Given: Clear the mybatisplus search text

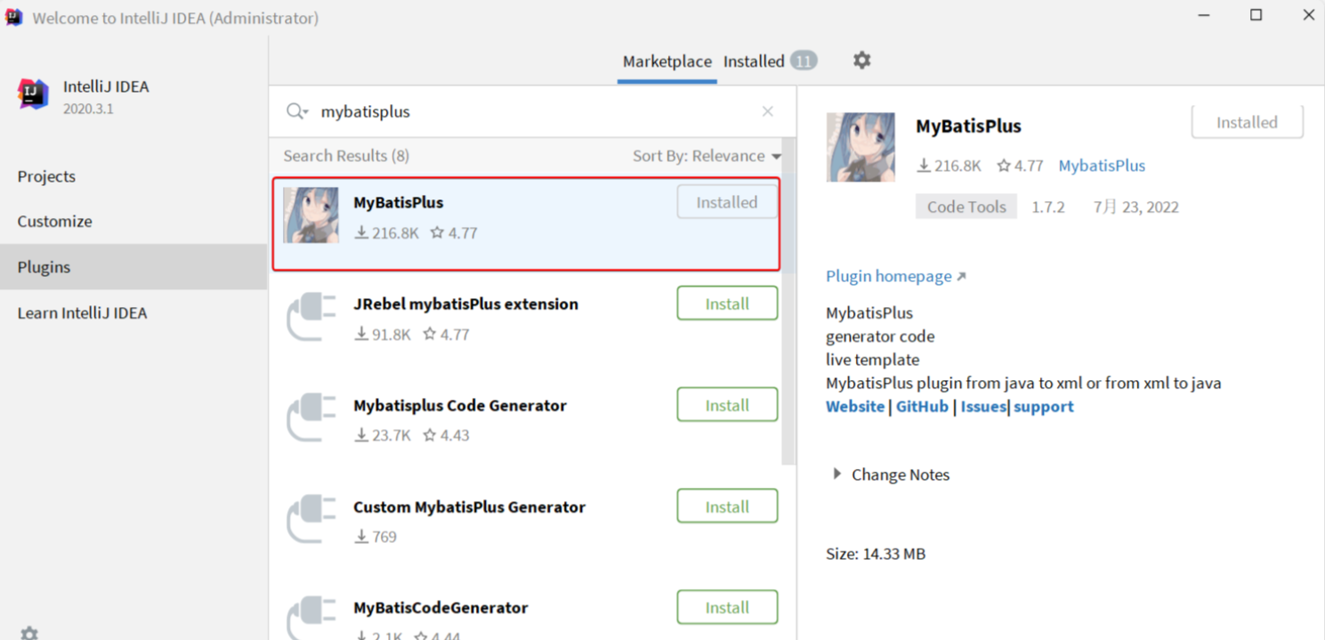Looking at the screenshot, I should tap(767, 111).
